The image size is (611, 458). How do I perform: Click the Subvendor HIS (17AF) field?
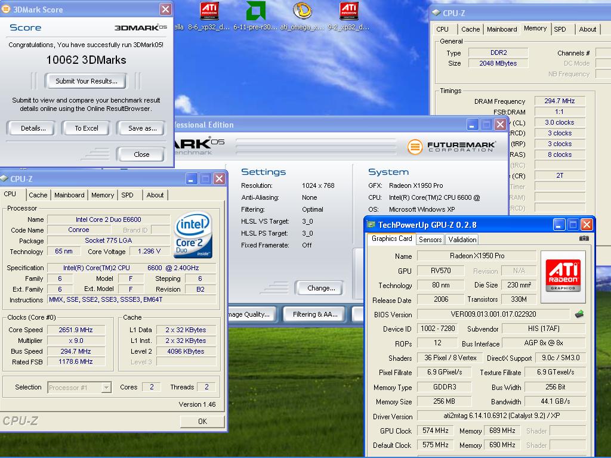[544, 329]
